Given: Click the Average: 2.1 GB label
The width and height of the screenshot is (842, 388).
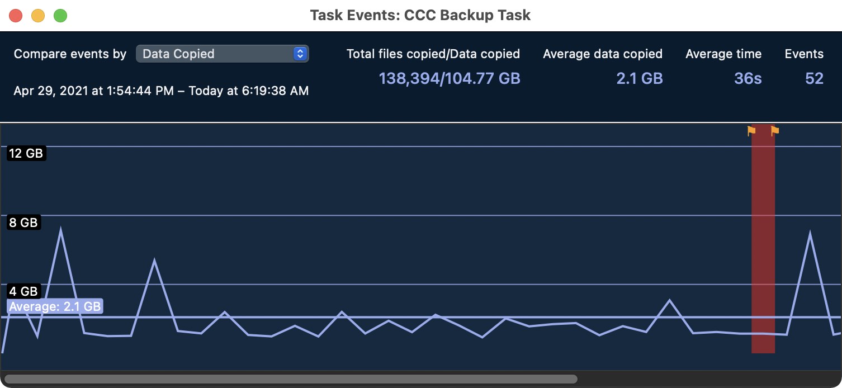Looking at the screenshot, I should (x=55, y=306).
